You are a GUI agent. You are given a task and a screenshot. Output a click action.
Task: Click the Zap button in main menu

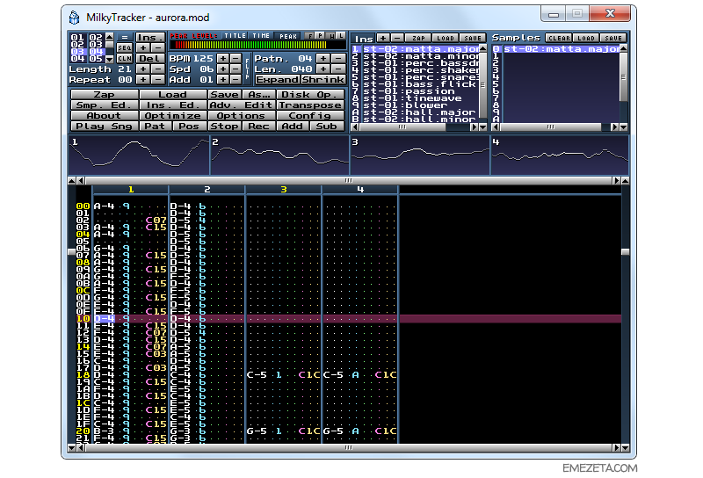click(104, 95)
